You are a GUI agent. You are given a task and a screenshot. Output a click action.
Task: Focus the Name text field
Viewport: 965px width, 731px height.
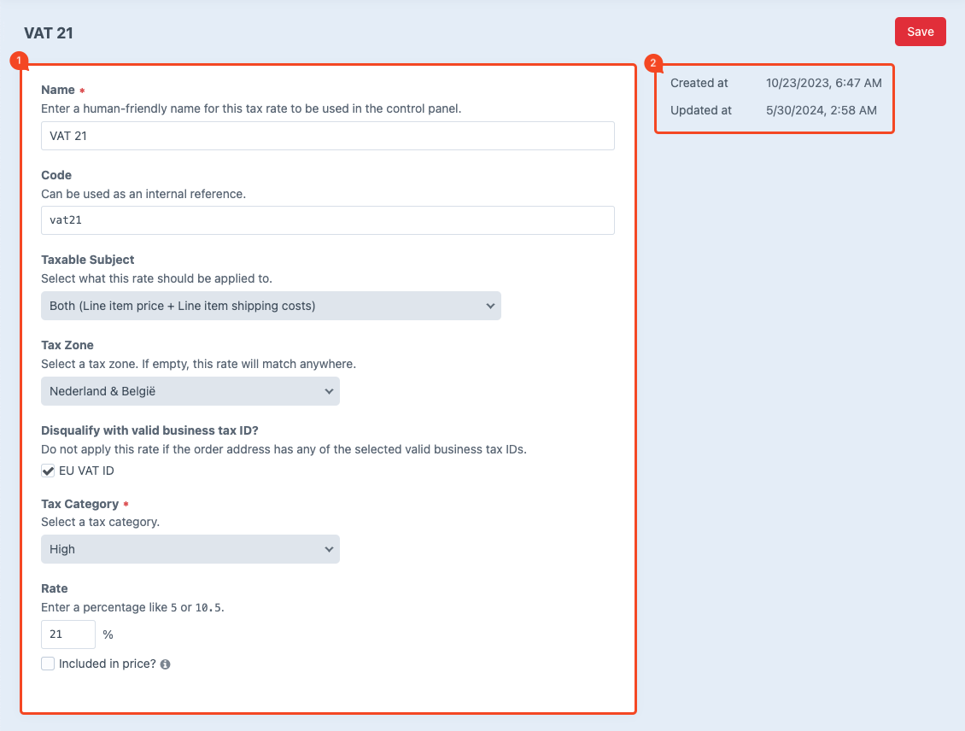327,136
